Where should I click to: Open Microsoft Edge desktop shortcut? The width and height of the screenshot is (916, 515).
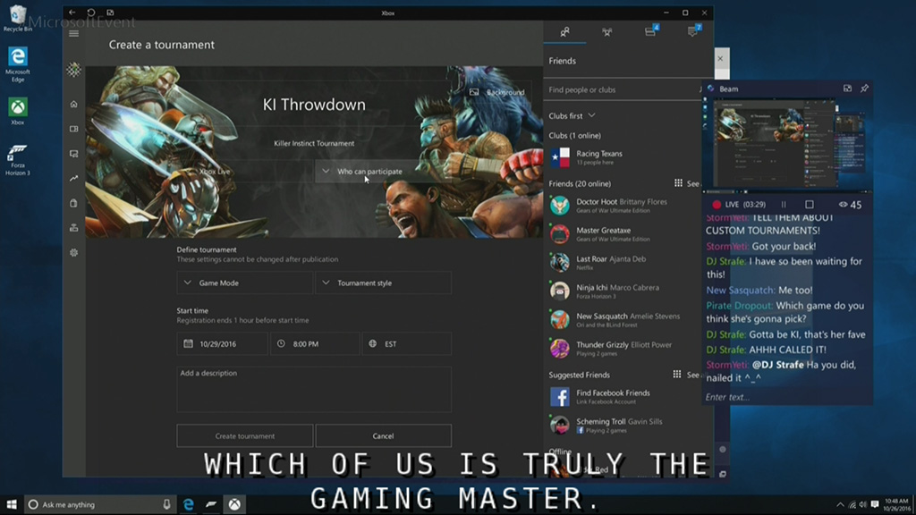coord(18,64)
